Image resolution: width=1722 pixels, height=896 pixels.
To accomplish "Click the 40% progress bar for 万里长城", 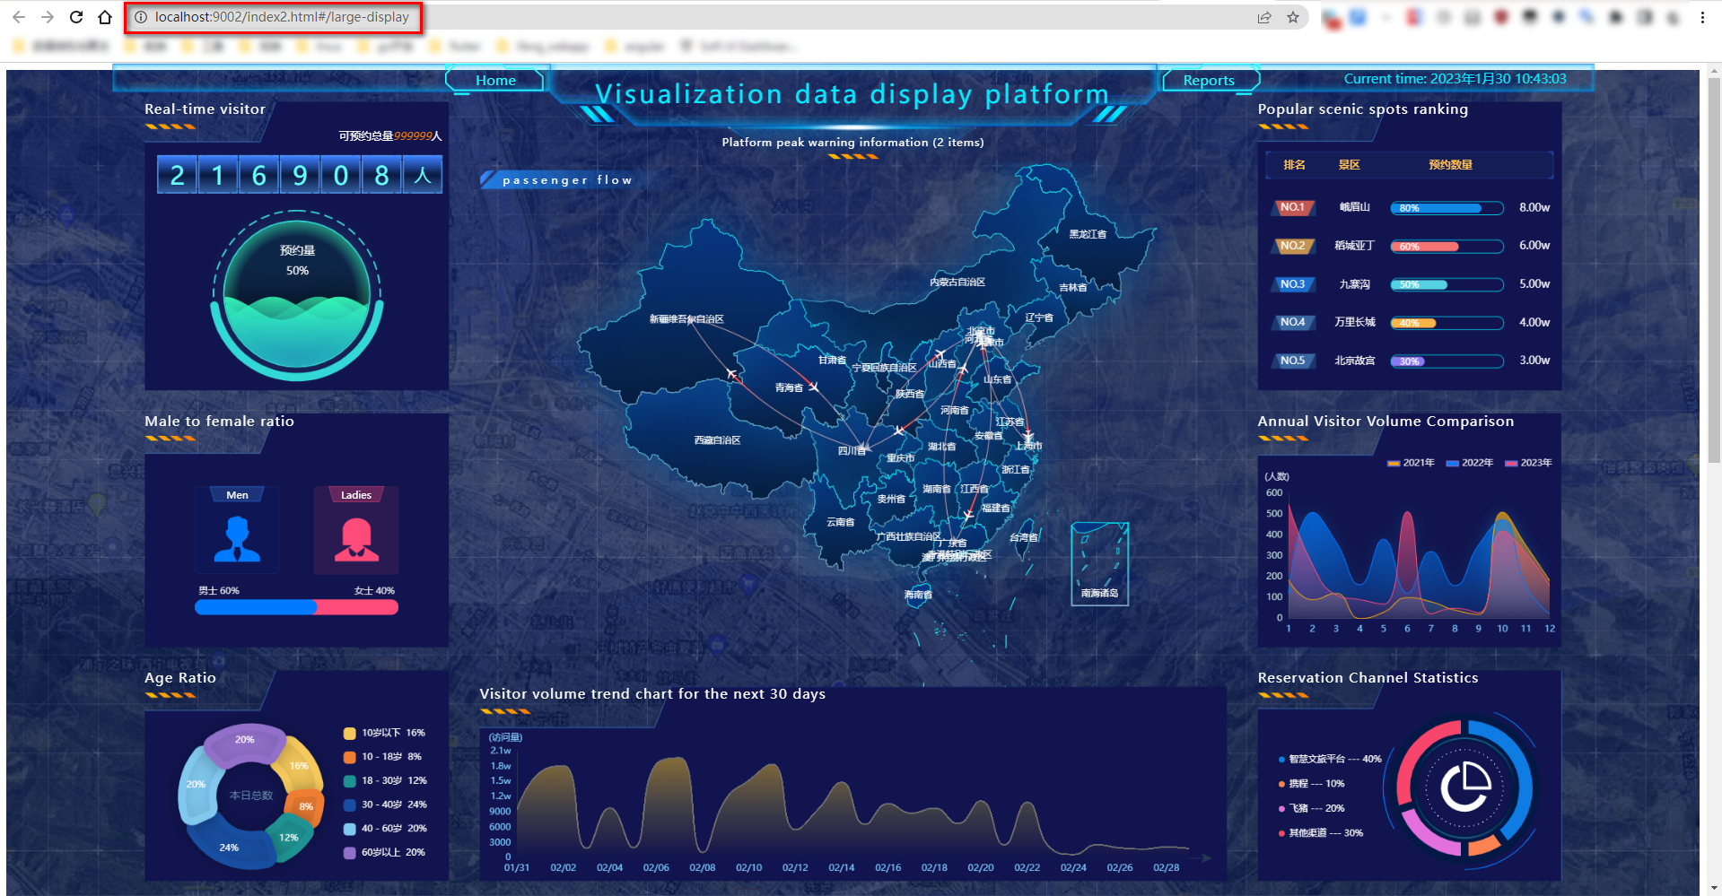I will pos(1447,323).
